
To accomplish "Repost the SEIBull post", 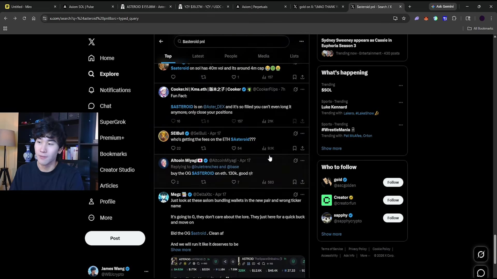I will 203,148.
